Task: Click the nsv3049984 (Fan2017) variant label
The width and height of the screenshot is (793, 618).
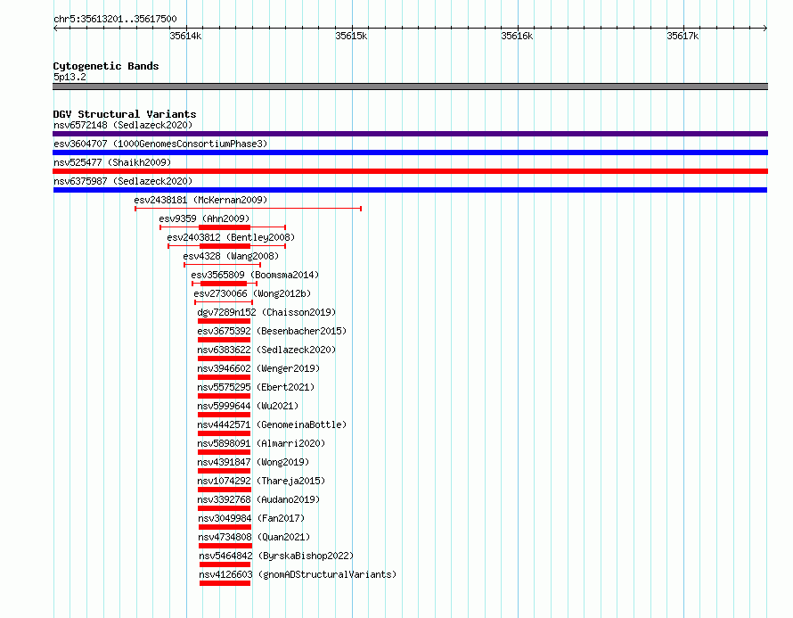Action: point(251,518)
